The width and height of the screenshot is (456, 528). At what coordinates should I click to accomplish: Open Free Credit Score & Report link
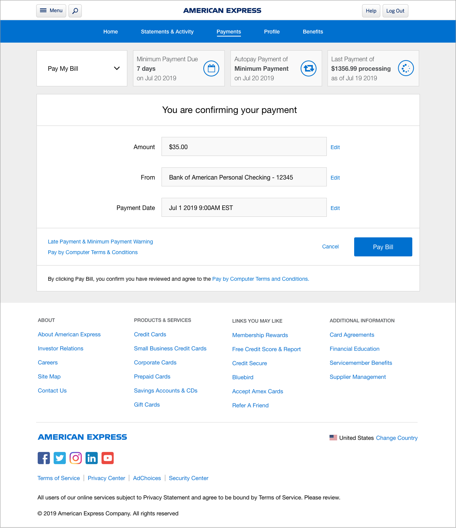[266, 349]
